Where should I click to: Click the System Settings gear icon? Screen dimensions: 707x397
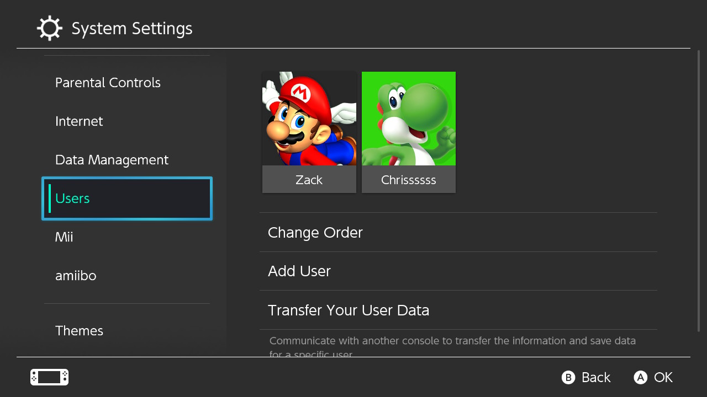point(49,29)
